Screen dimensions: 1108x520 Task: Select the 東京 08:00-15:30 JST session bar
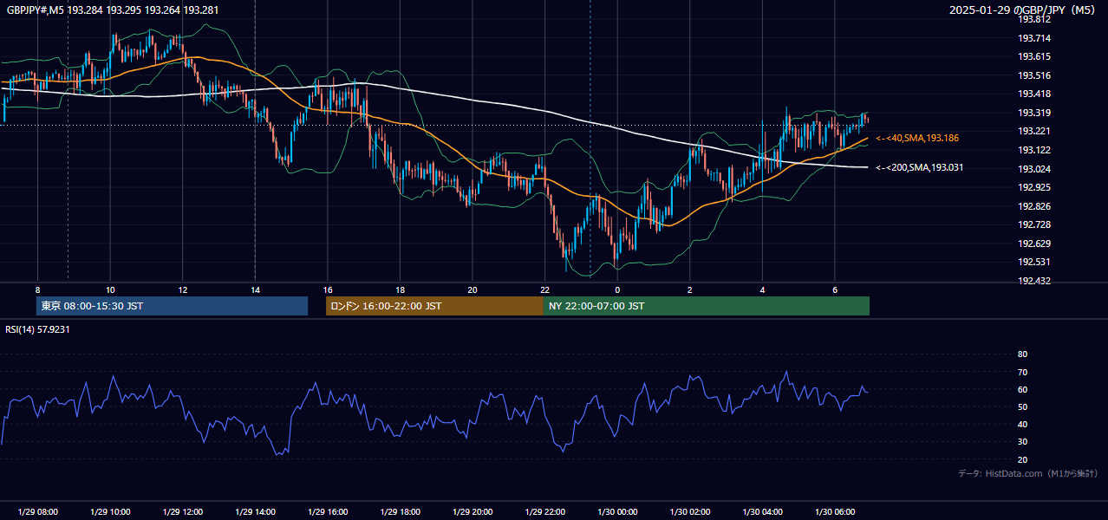click(172, 306)
